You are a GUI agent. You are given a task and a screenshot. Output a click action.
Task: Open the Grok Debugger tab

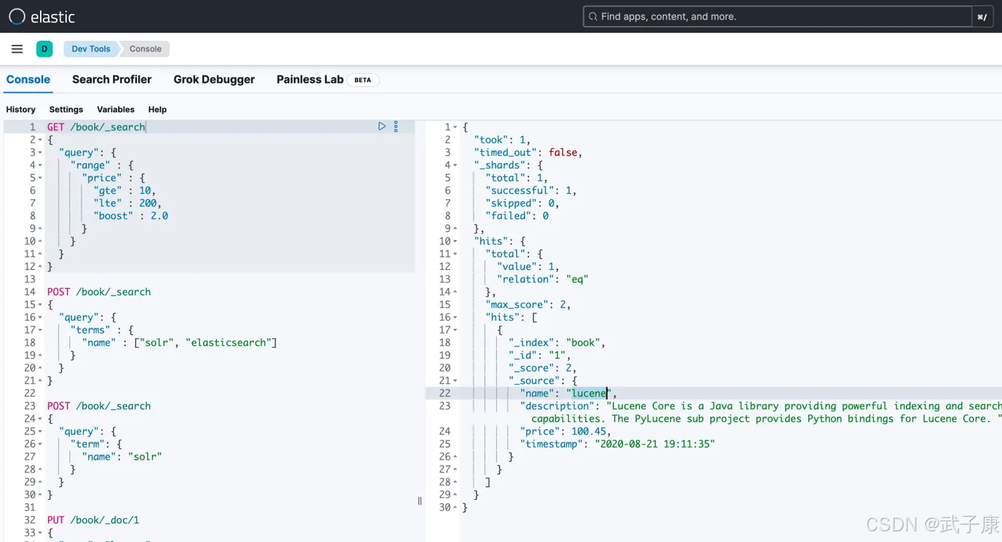click(x=214, y=80)
